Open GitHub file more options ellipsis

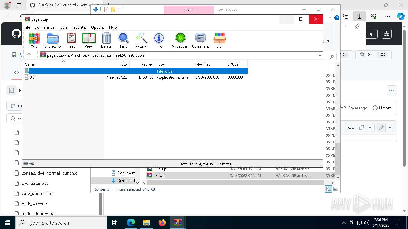click(x=392, y=90)
